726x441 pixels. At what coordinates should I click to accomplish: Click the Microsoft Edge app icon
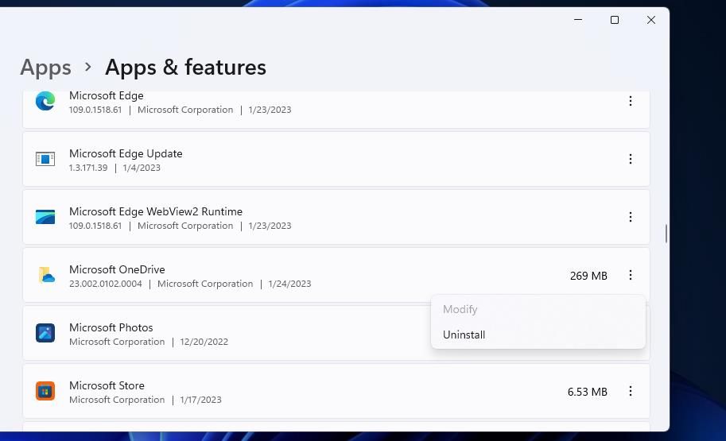click(45, 101)
